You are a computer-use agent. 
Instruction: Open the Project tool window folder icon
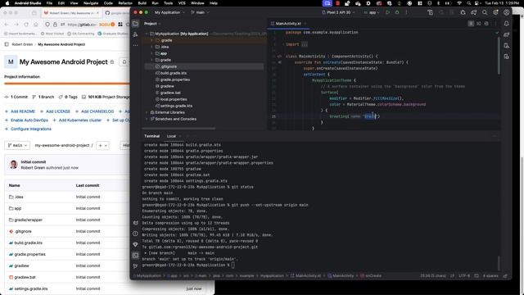[135, 24]
